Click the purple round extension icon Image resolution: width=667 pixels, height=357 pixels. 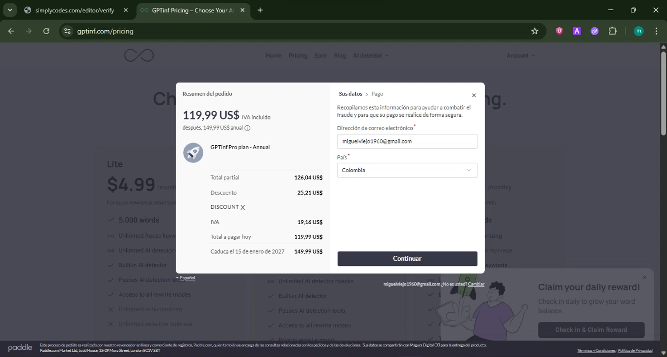595,31
